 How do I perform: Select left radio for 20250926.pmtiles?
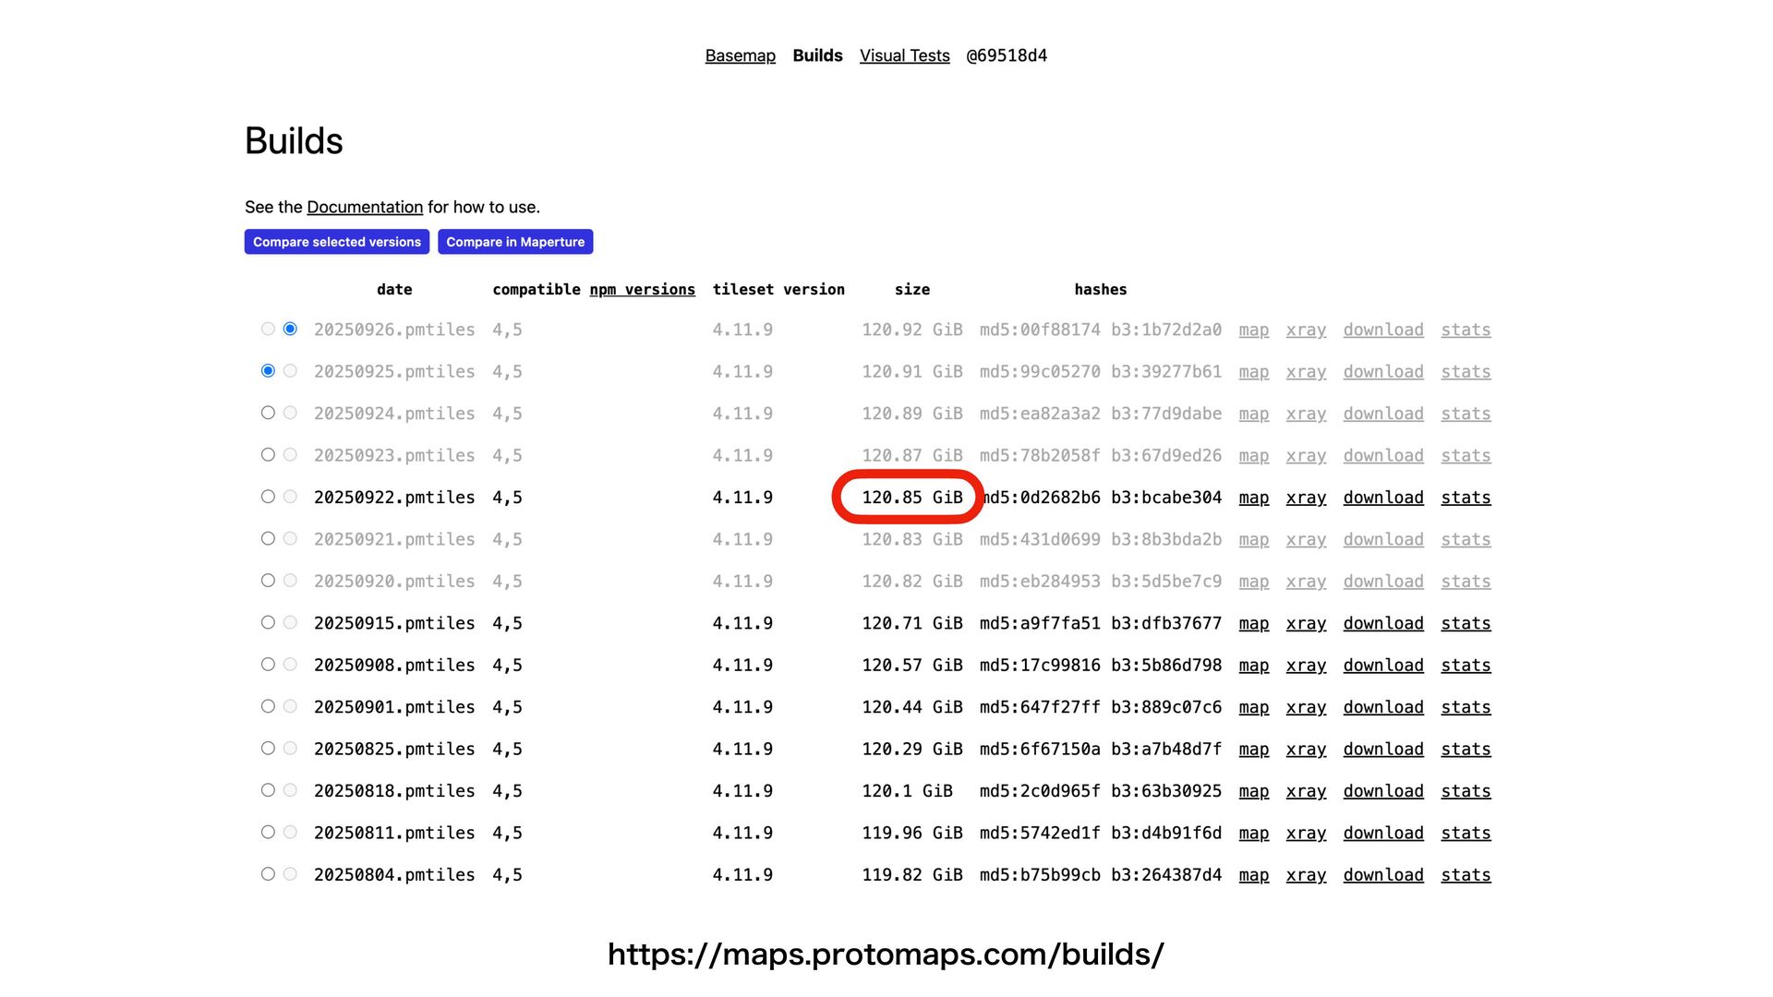pos(268,329)
